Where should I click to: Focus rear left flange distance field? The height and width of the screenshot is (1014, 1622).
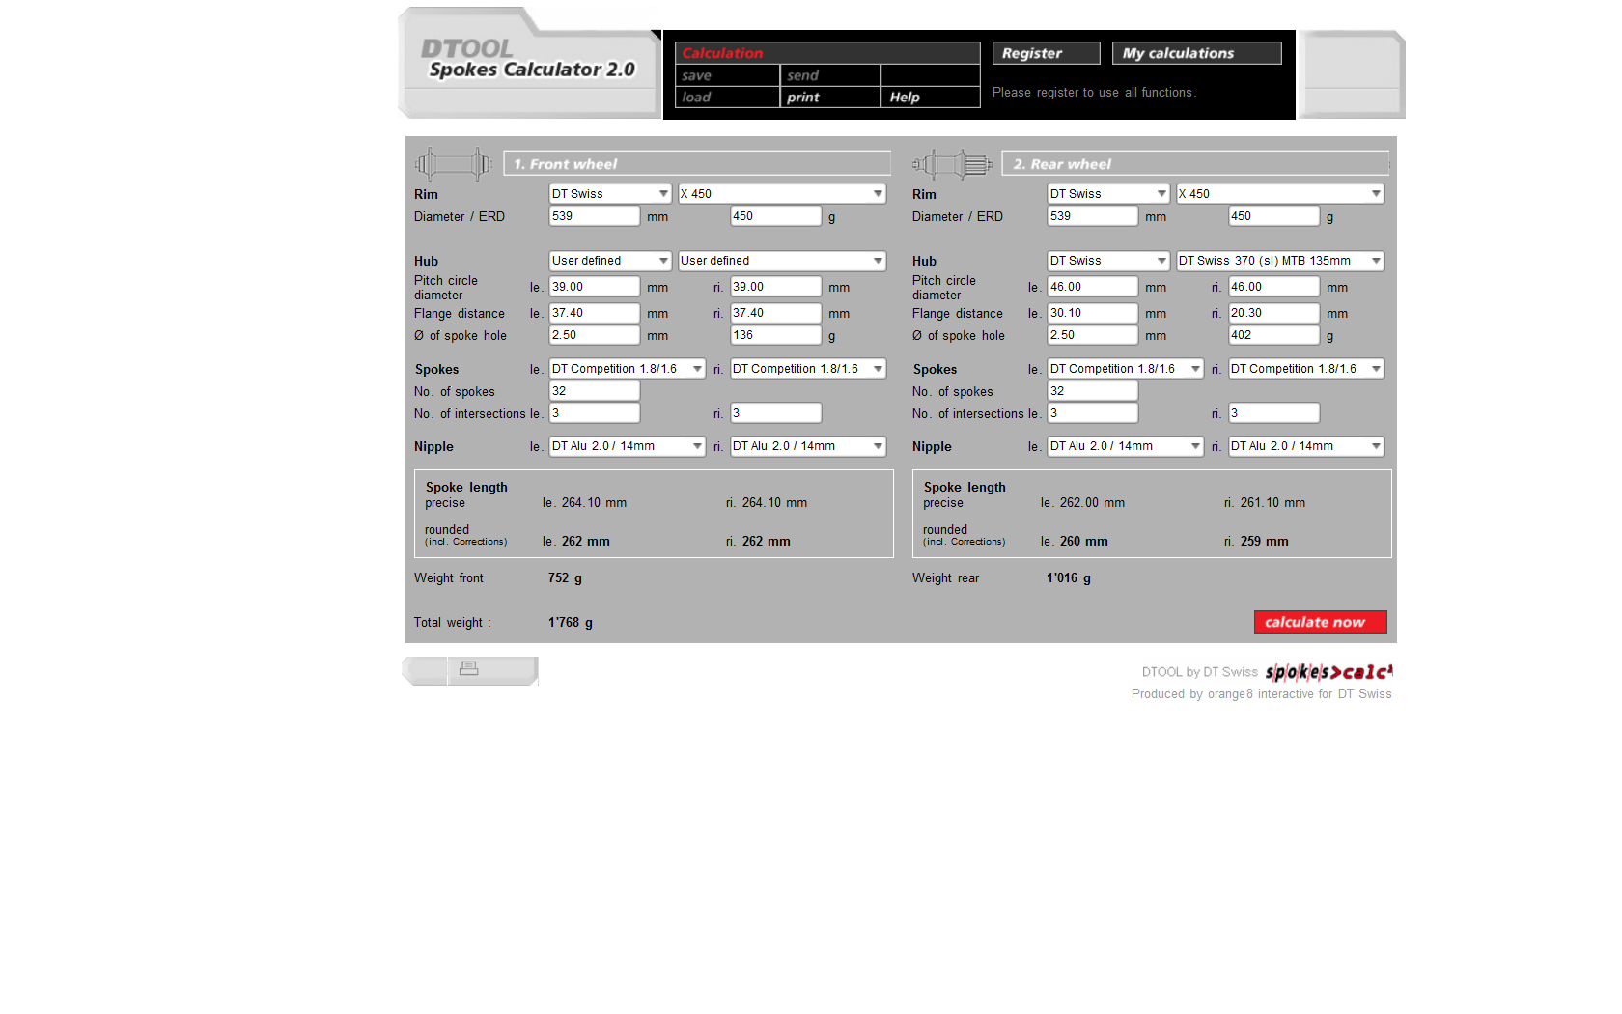pyautogui.click(x=1092, y=313)
